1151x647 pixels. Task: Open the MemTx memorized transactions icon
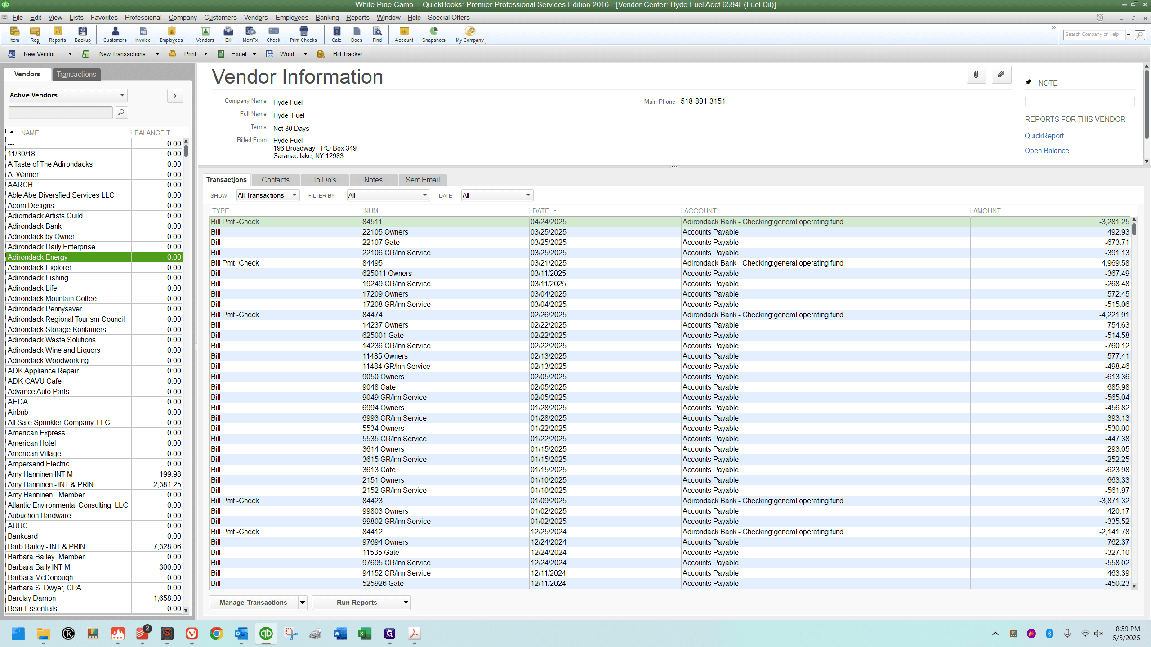(x=250, y=34)
